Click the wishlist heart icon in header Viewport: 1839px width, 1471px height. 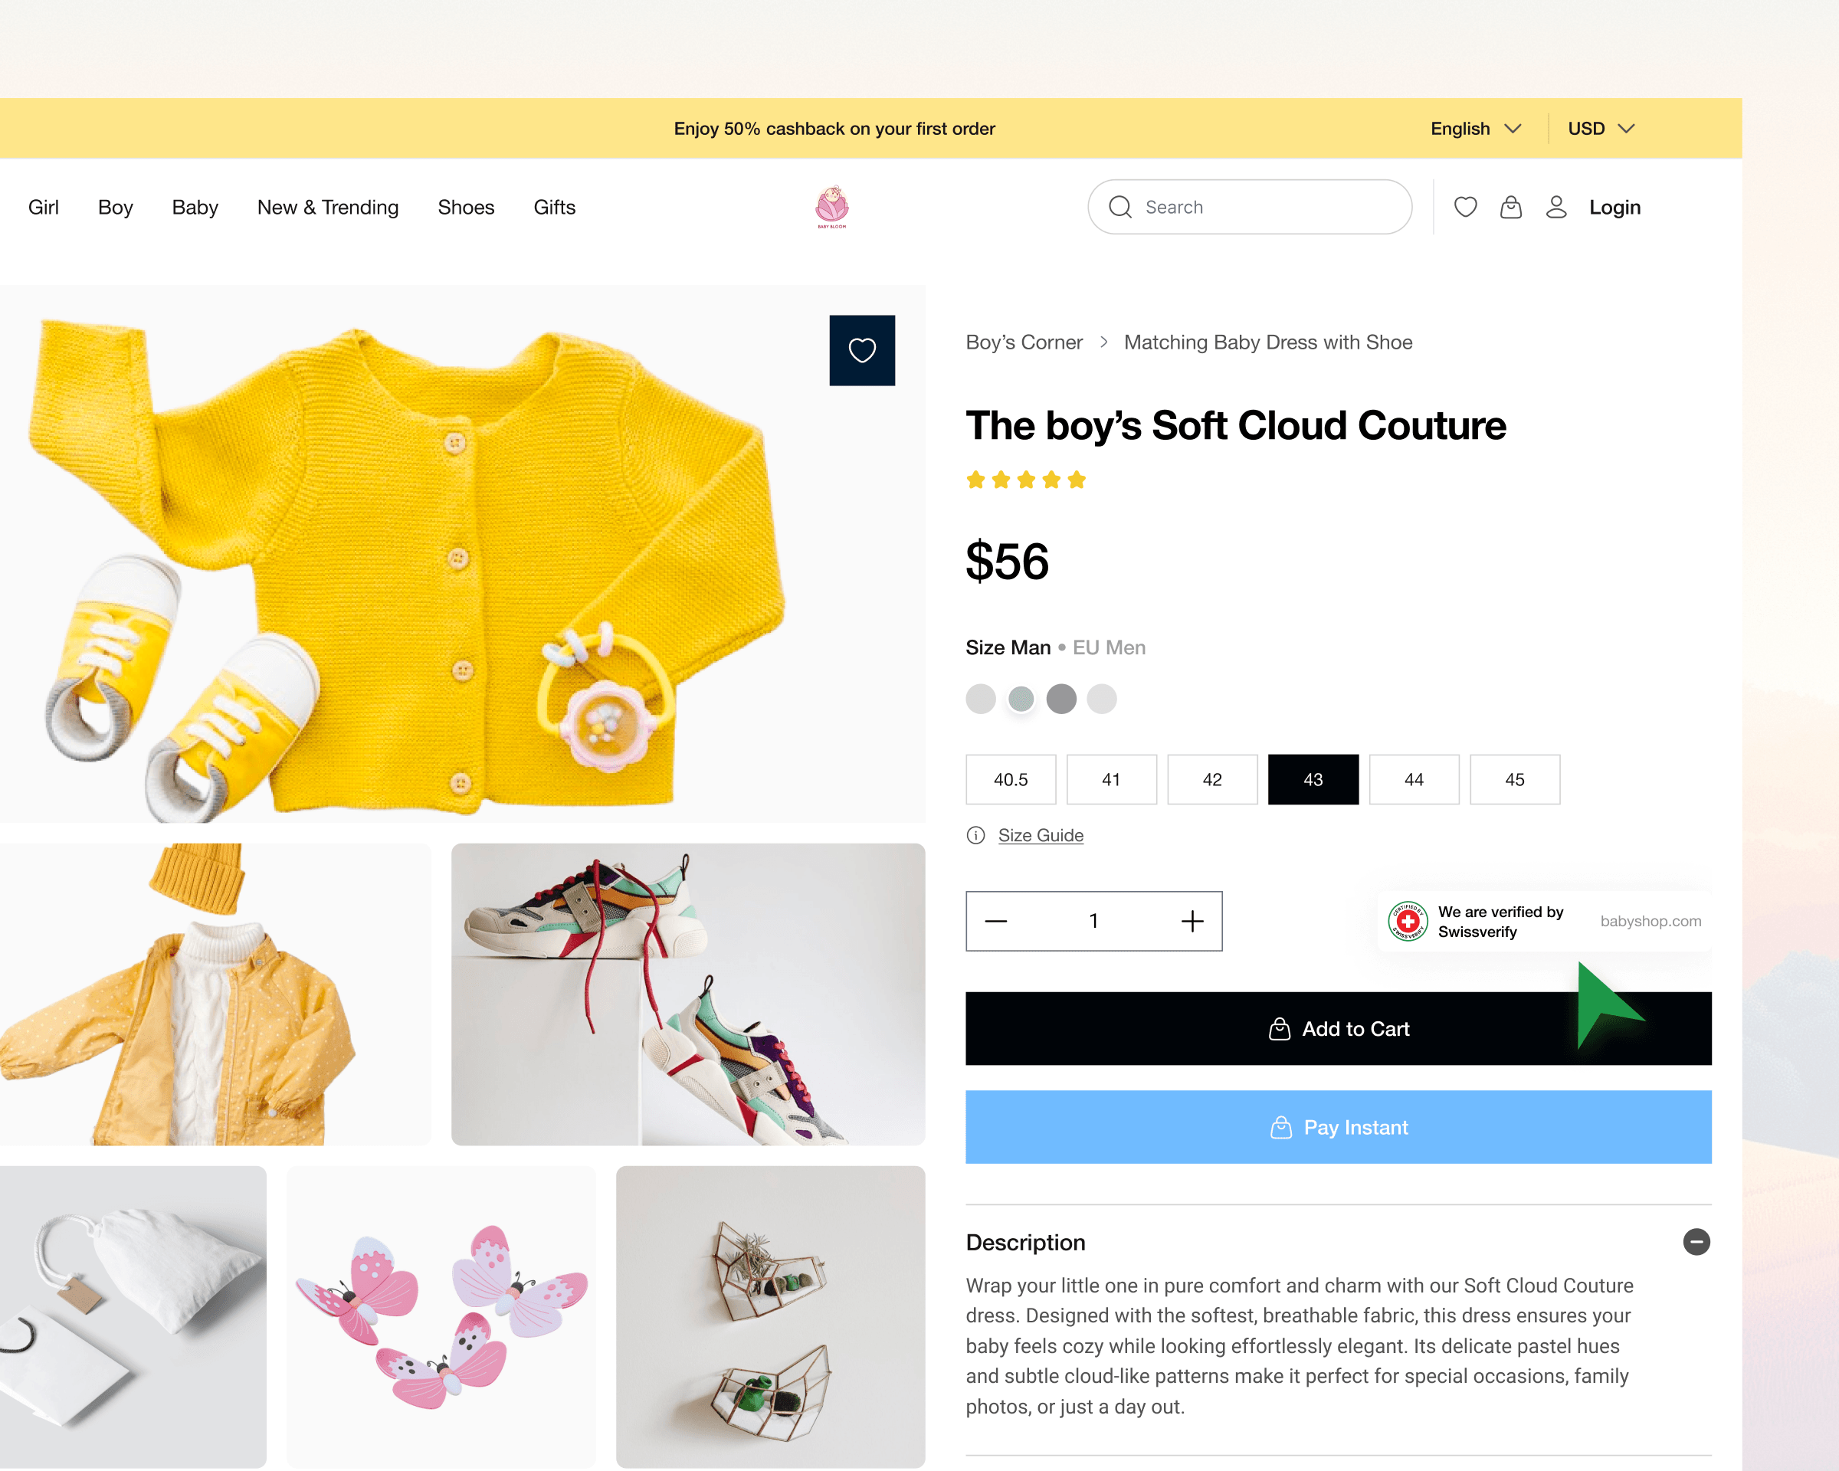coord(1464,207)
